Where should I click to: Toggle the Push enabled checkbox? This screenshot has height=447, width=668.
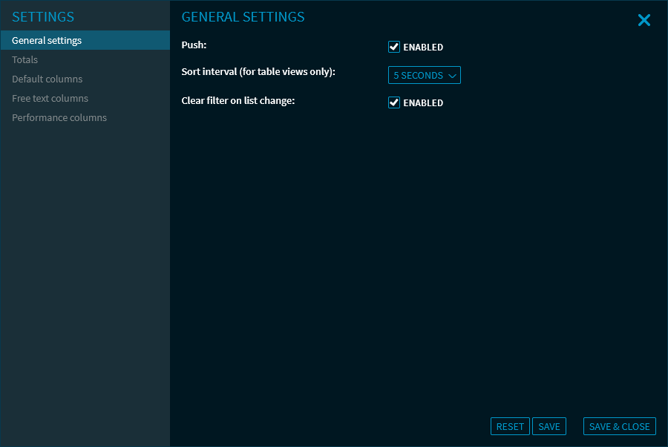tap(394, 47)
